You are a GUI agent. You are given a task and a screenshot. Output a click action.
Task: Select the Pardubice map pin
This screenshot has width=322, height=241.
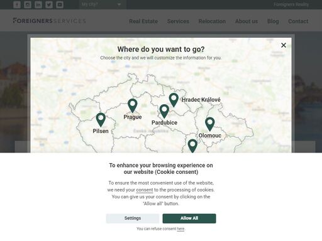pos(164,111)
